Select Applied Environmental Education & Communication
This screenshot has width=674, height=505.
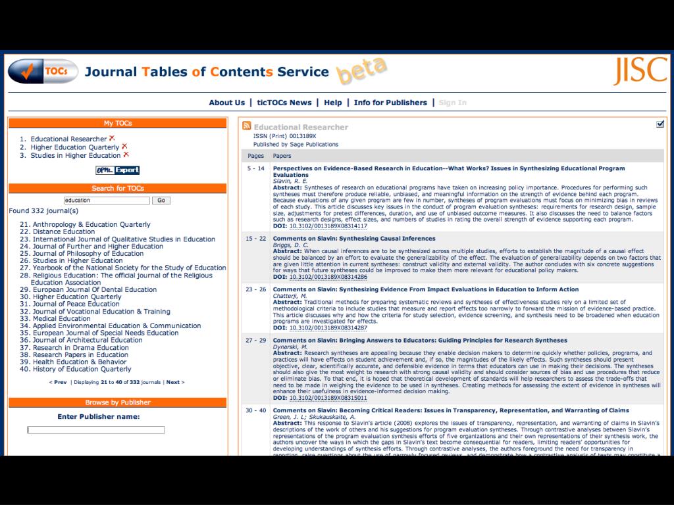(x=117, y=326)
